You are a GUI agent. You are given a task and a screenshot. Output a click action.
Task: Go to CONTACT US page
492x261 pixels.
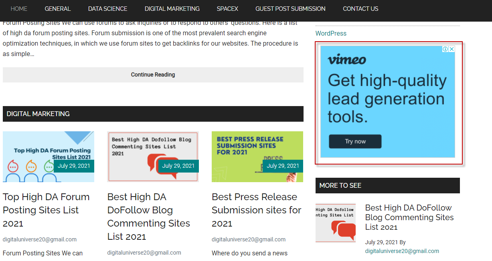(x=360, y=8)
